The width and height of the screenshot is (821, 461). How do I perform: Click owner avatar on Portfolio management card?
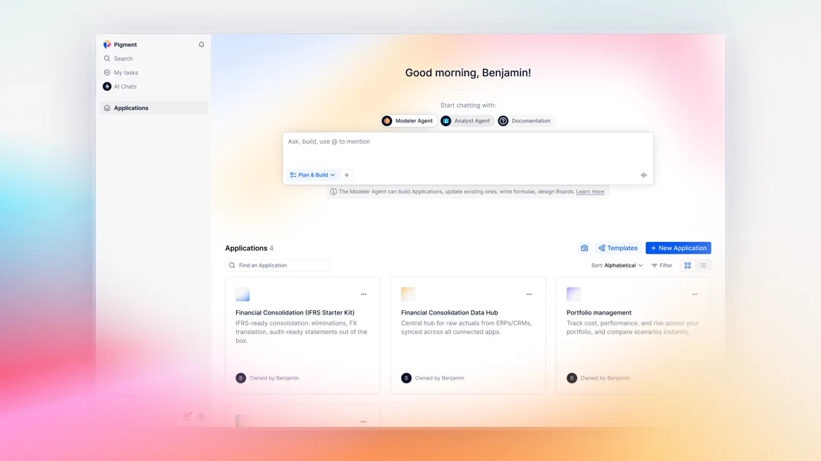point(572,377)
